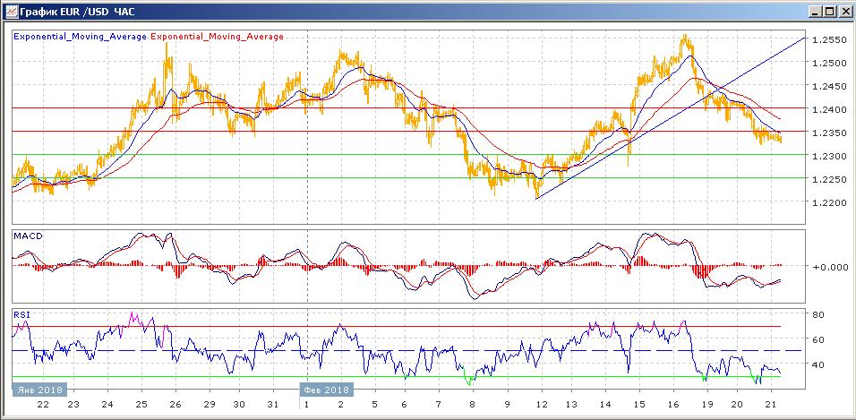Screen dimensions: 856x420
Task: Click the 80 level on RSI axis
Action: pos(818,315)
